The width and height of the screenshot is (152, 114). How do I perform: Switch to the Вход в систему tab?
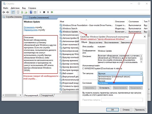[96, 42]
